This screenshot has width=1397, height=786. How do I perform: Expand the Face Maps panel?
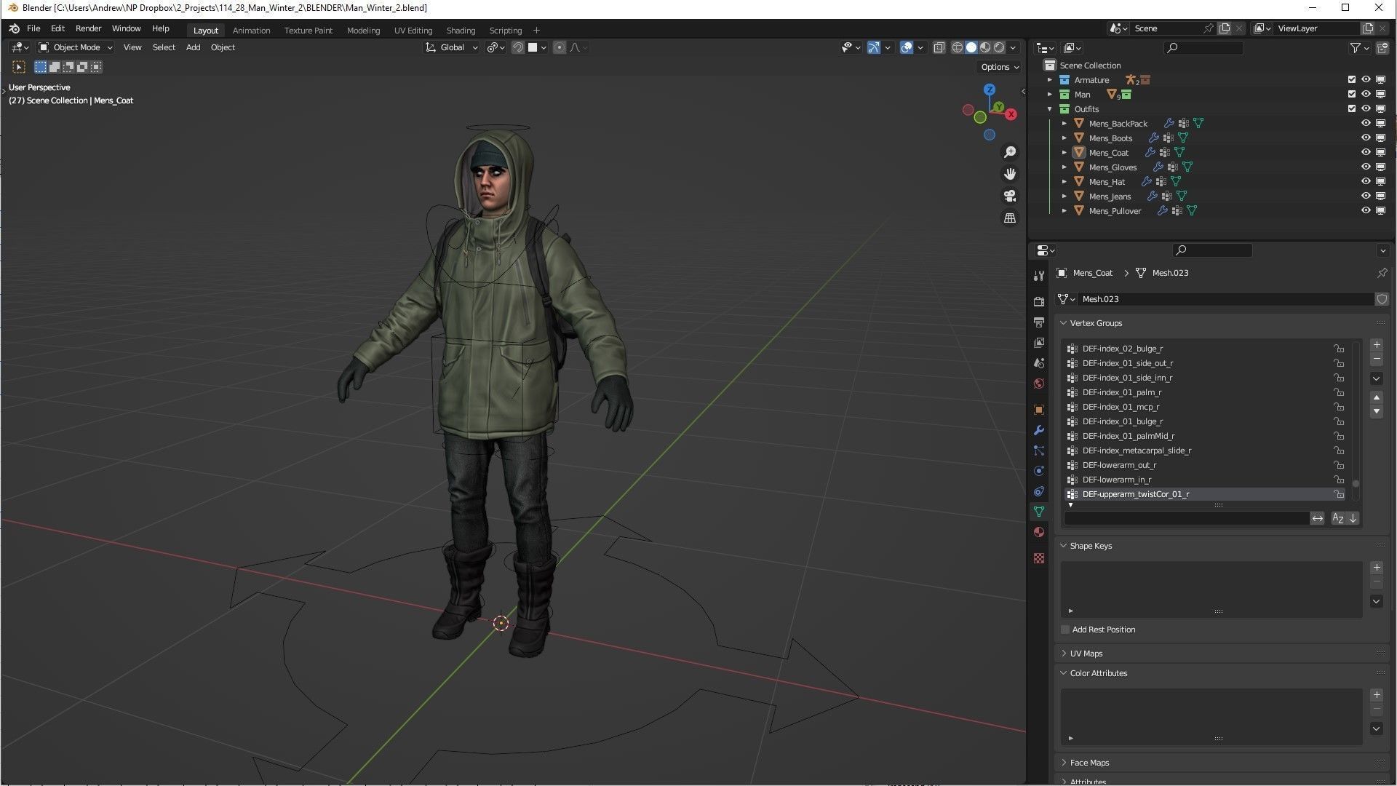[x=1064, y=763]
